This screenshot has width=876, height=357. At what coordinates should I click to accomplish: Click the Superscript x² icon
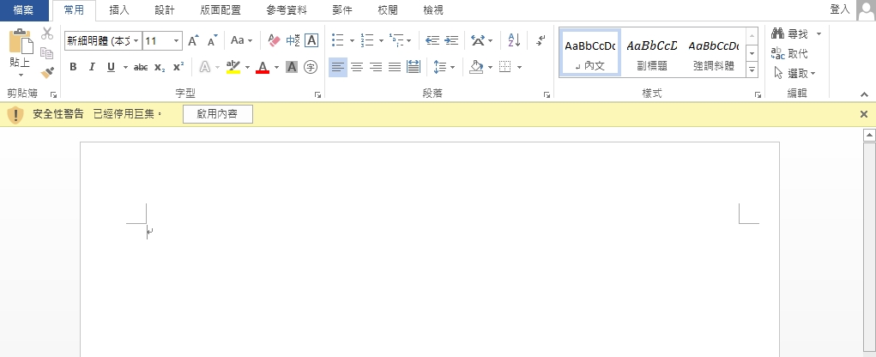pyautogui.click(x=178, y=67)
